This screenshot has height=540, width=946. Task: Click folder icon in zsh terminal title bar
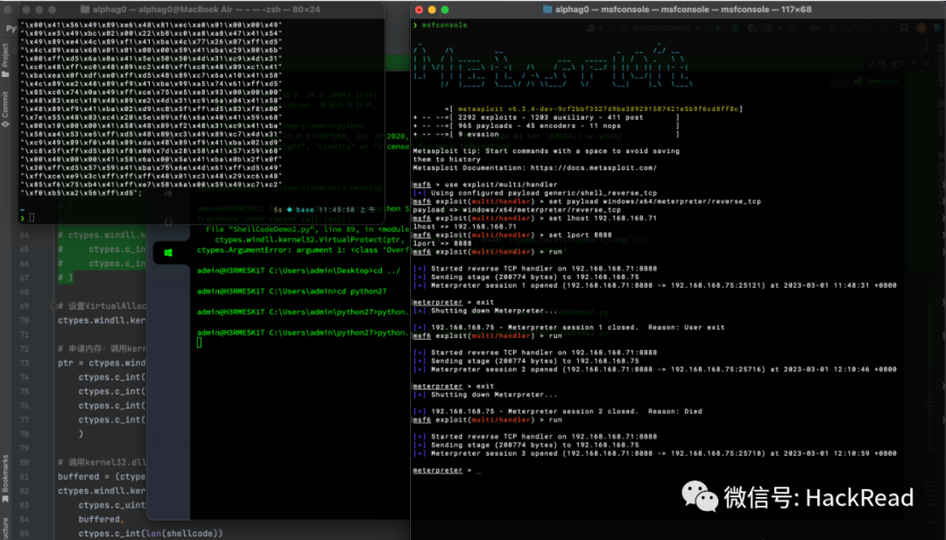[85, 10]
